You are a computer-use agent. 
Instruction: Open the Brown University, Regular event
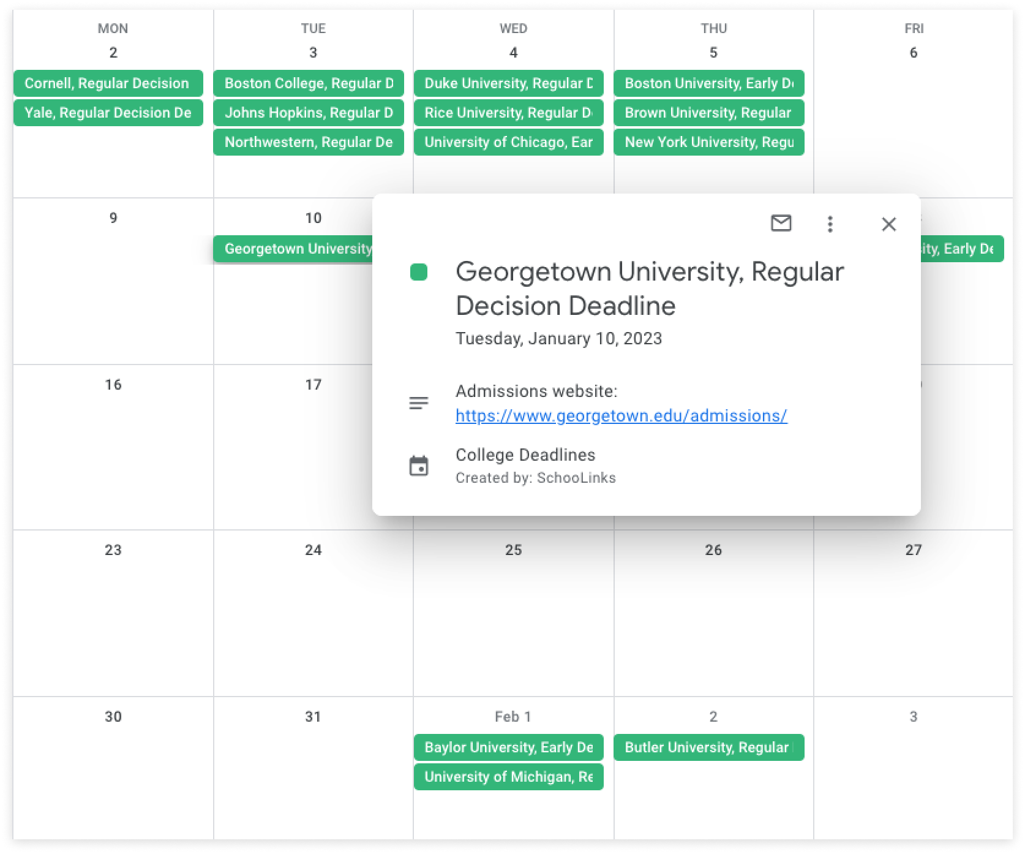point(708,113)
